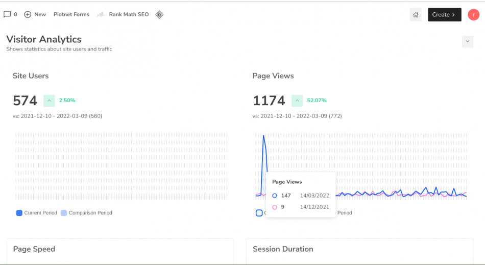Toggle Current Period legend under Site Users
The width and height of the screenshot is (485, 265).
click(x=19, y=213)
